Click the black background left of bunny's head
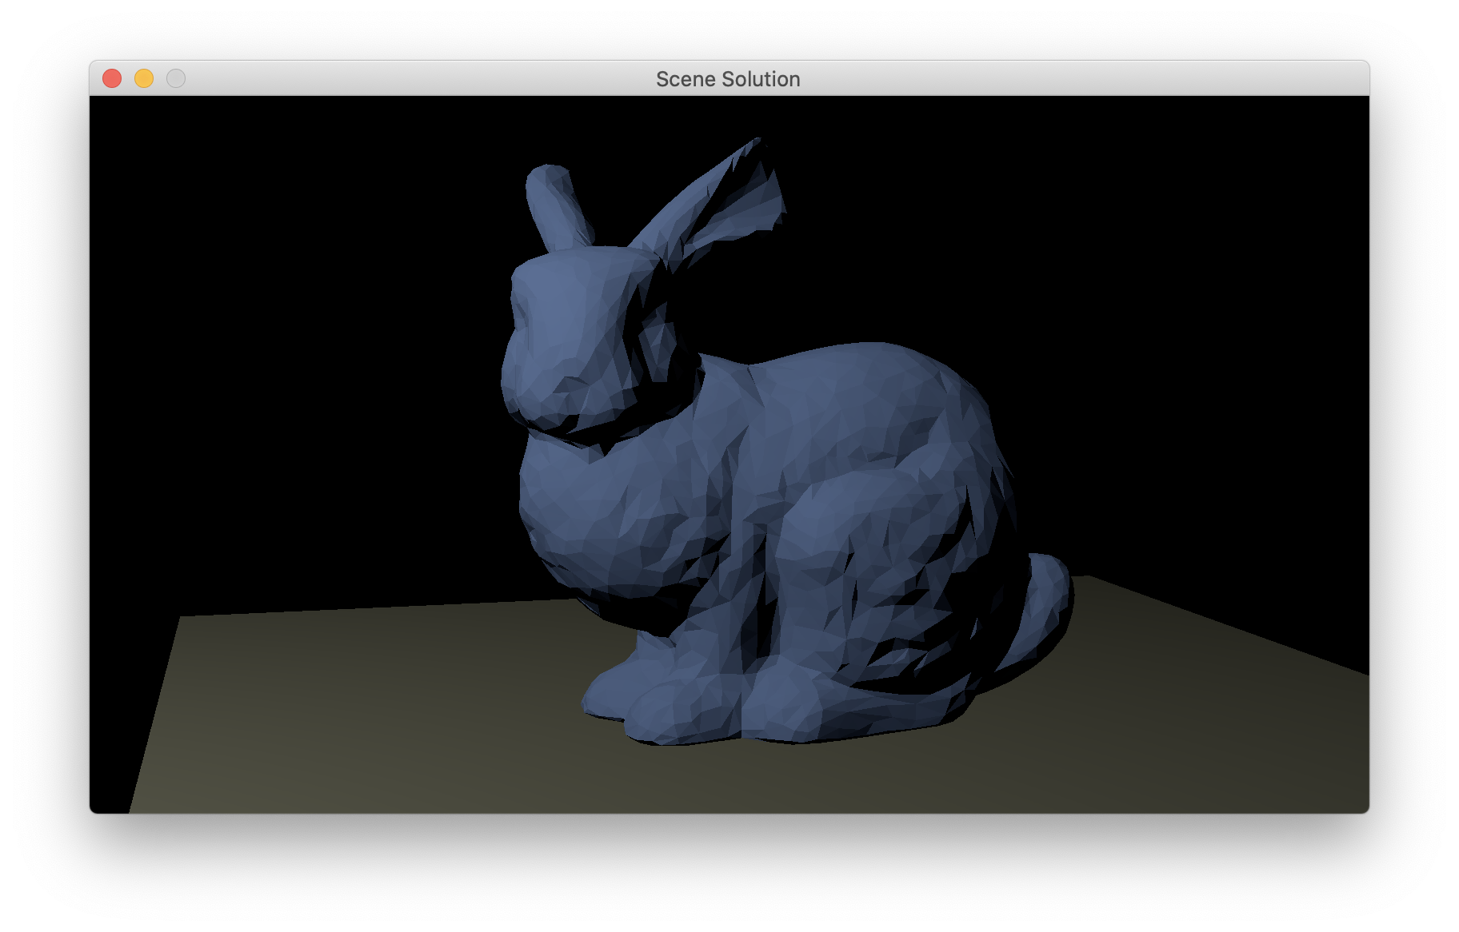This screenshot has height=932, width=1459. pos(320,336)
